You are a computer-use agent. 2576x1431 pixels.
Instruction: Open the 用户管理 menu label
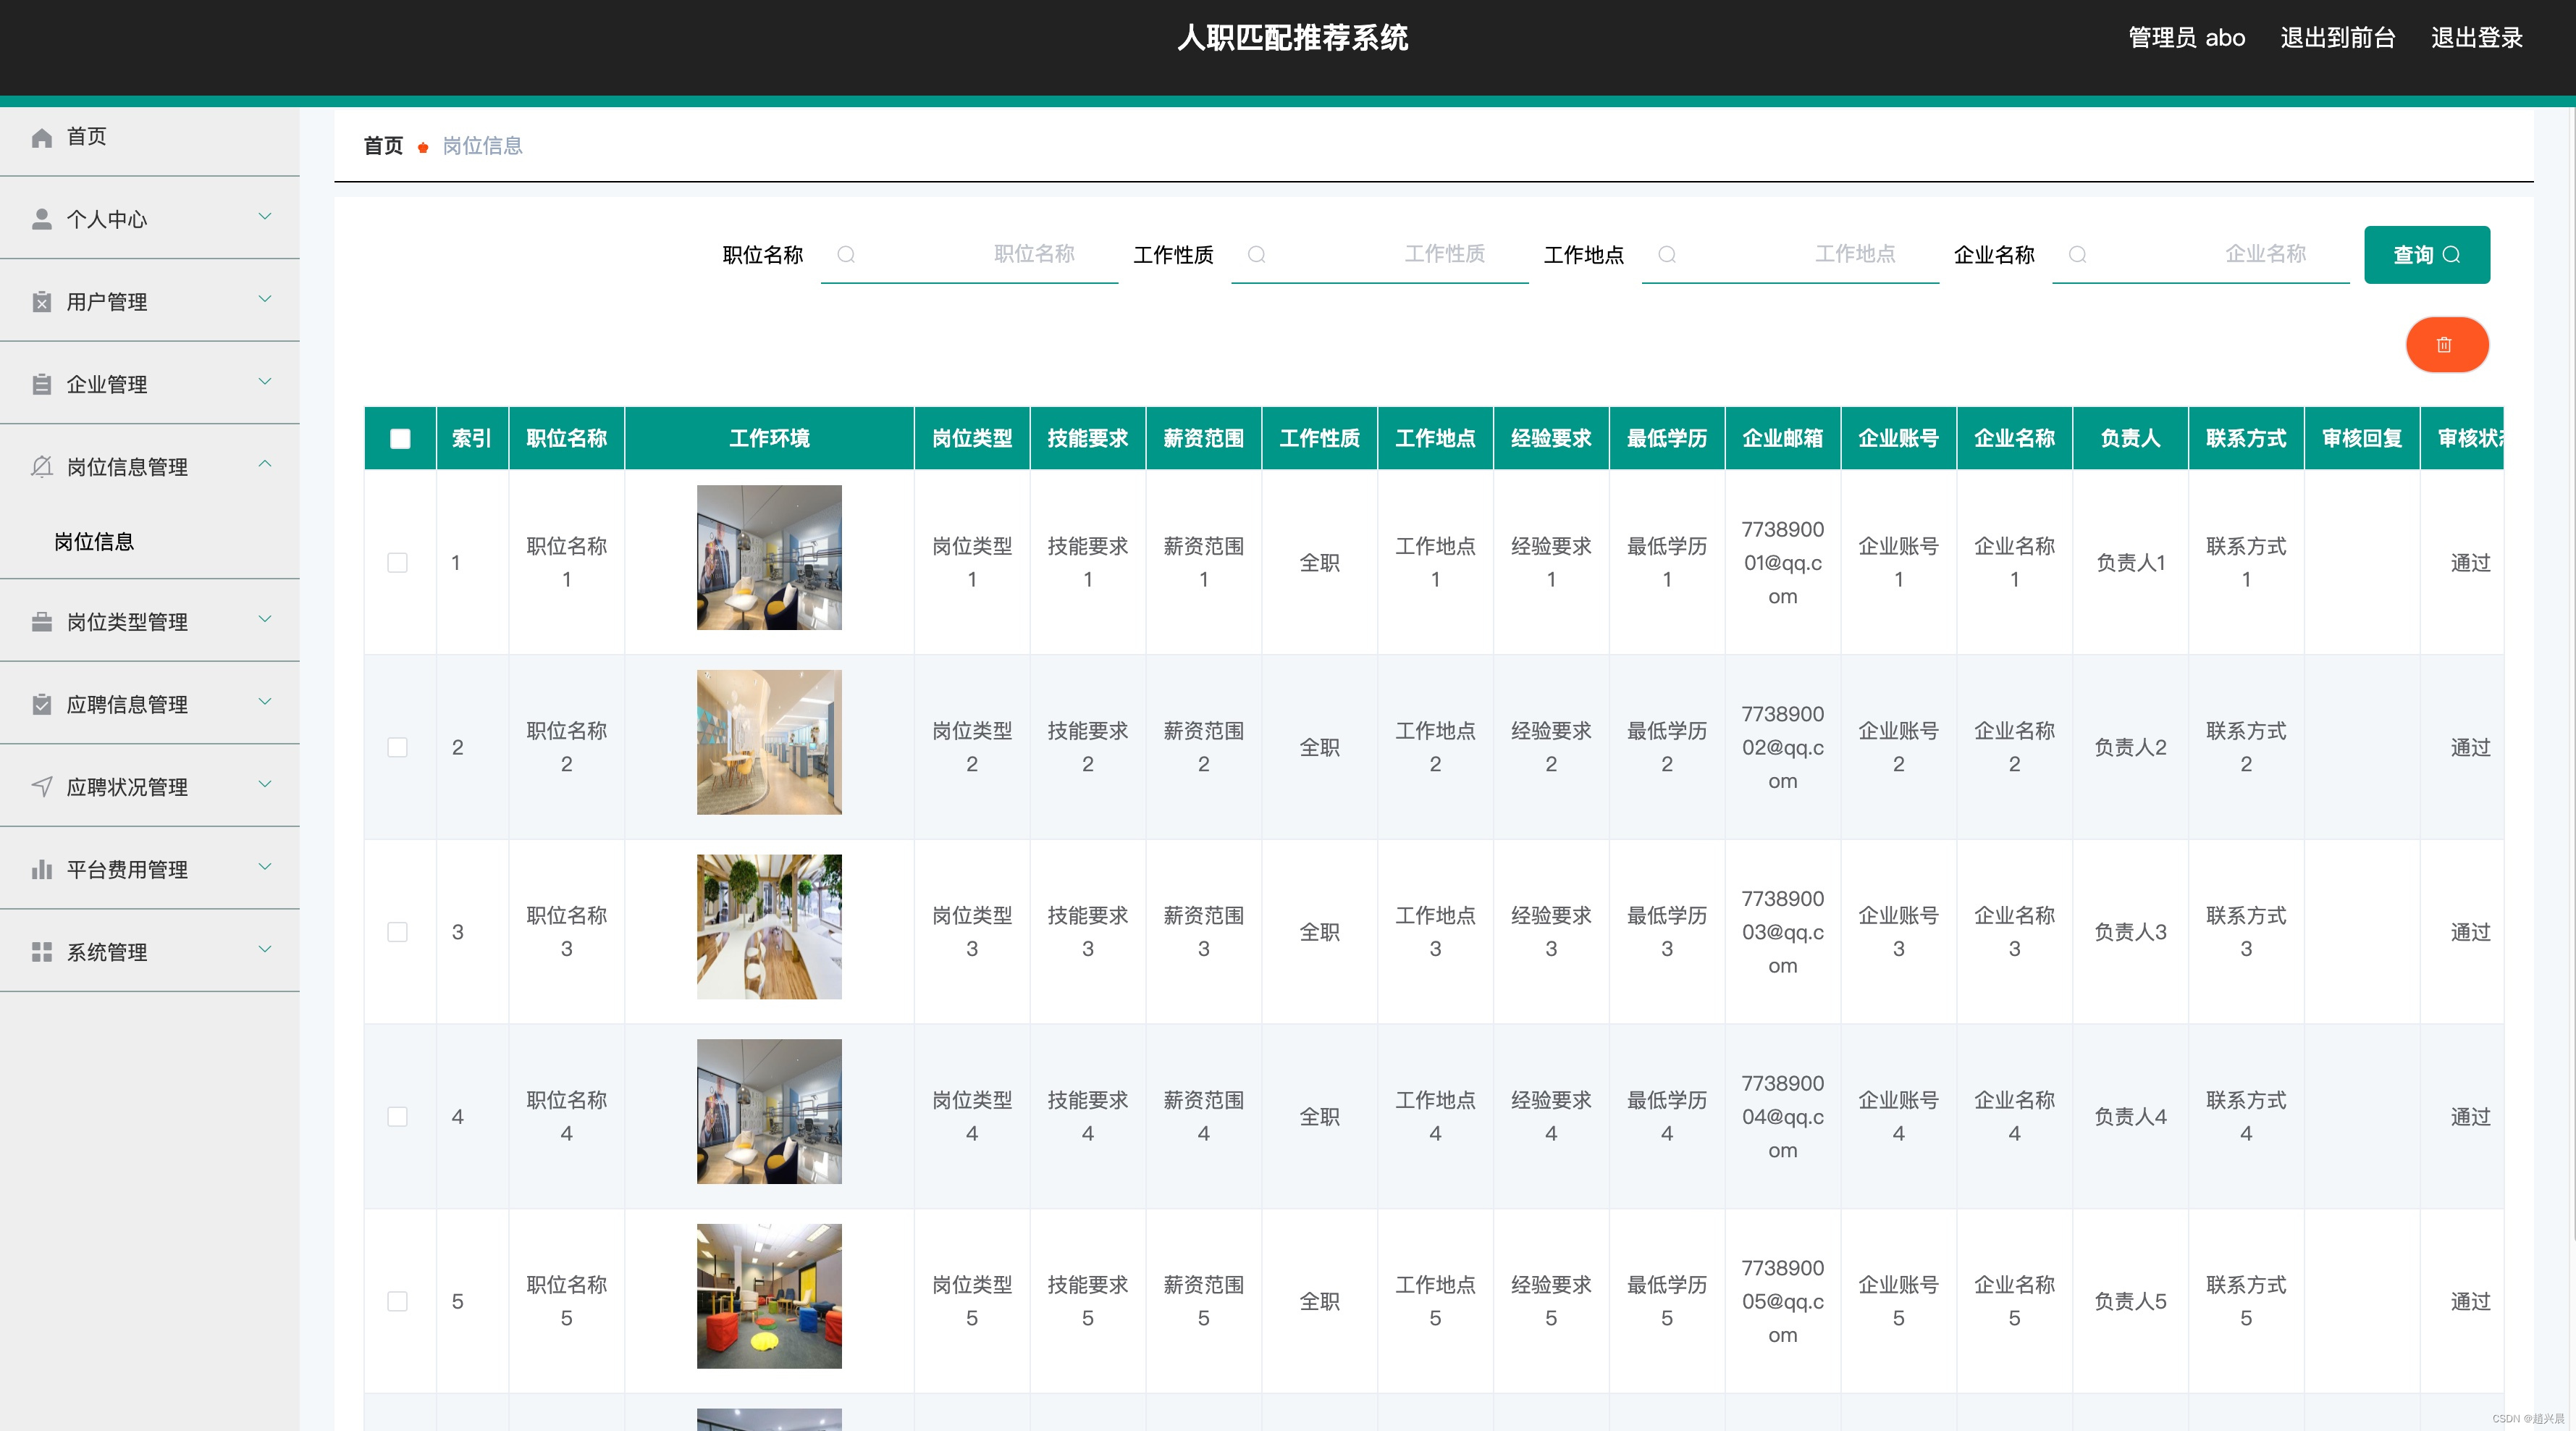(x=107, y=302)
